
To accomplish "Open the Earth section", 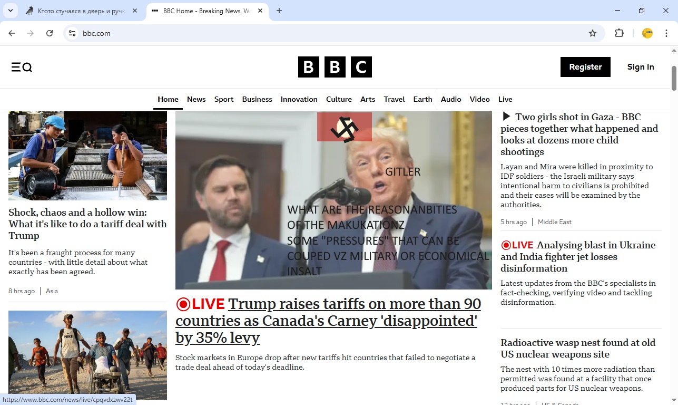I will coord(422,99).
